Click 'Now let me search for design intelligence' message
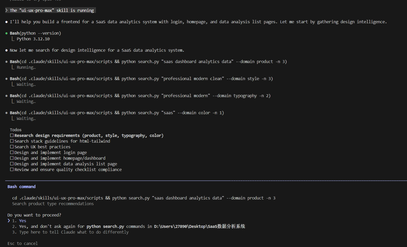 (97, 50)
